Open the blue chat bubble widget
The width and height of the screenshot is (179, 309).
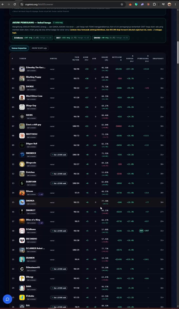click(7, 299)
